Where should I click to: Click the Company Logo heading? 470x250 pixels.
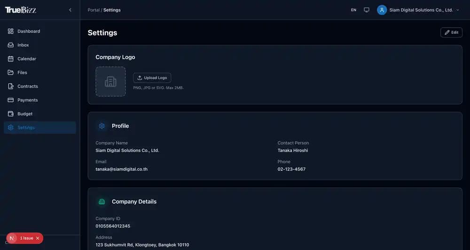(115, 57)
